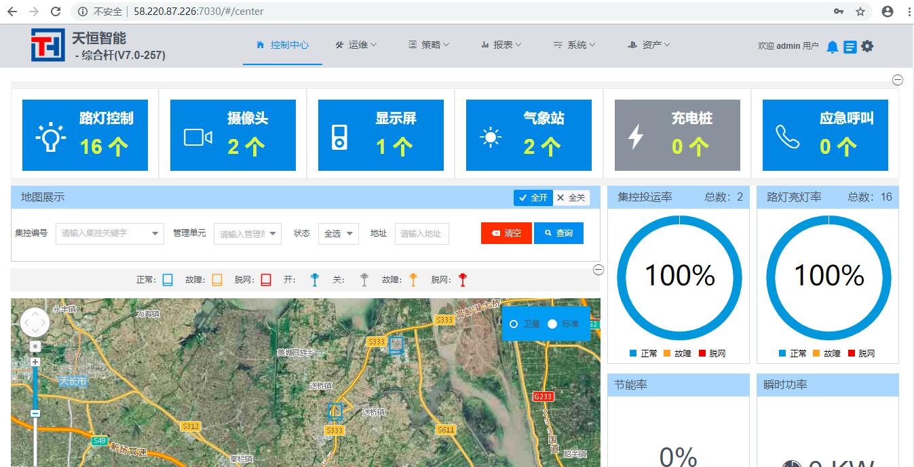914x467 pixels.
Task: Click the 路灯亮灯率 100% donut chart
Action: click(829, 277)
